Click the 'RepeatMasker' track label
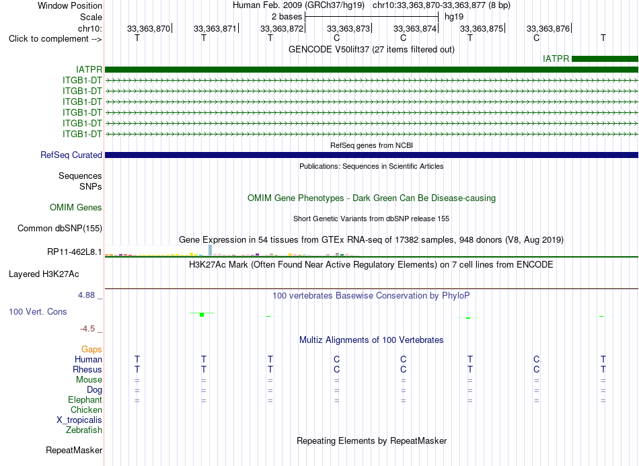This screenshot has width=639, height=466. (74, 450)
